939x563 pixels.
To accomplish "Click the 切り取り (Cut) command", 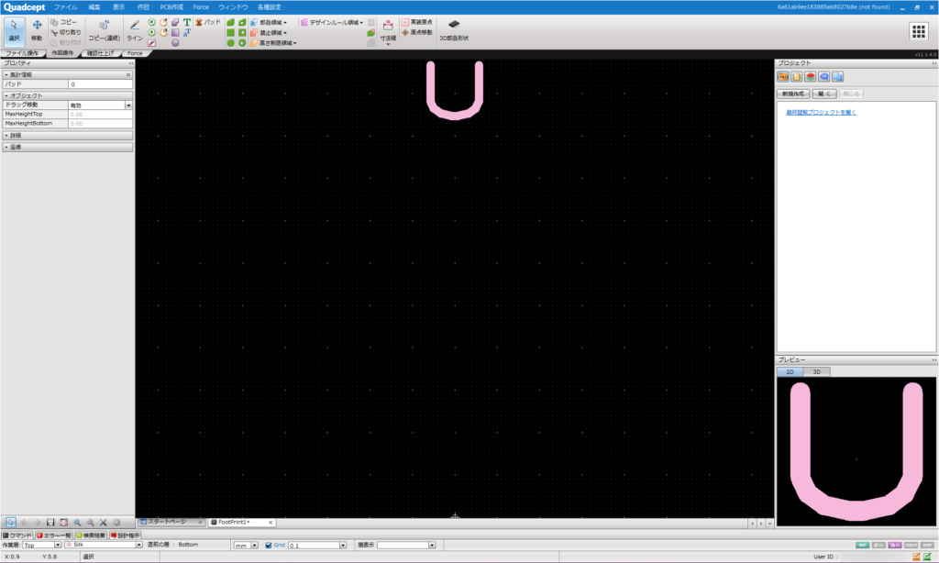I will (x=66, y=32).
